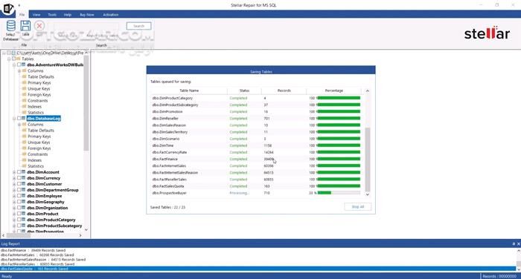Click table icon beside dbo.DimEmployee
The image size is (521, 279).
[24, 196]
